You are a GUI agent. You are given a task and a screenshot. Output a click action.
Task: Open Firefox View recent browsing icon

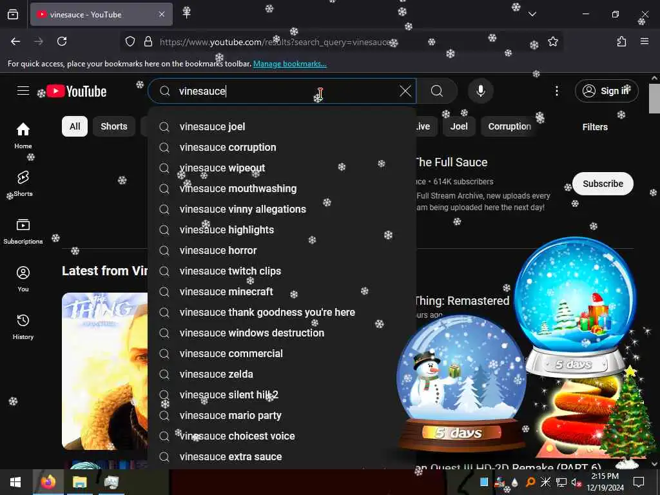click(13, 14)
